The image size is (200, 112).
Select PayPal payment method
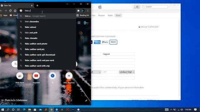pyautogui.click(x=105, y=42)
